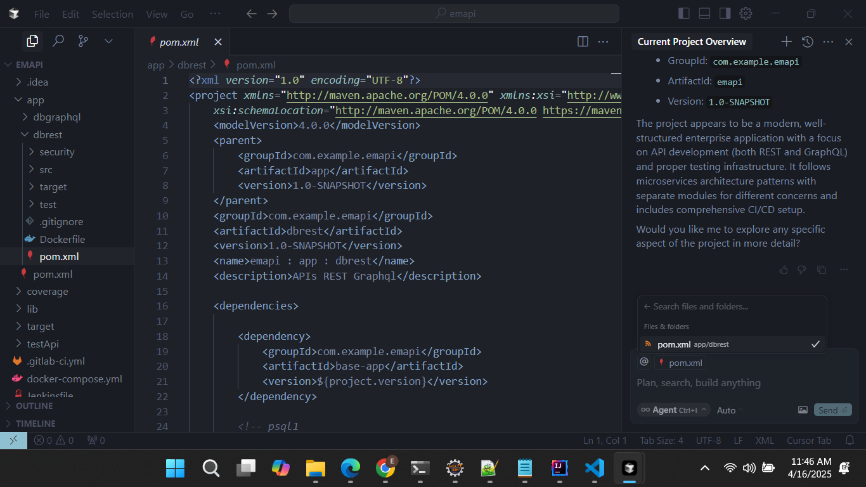Give thumbs up to the response
This screenshot has width=866, height=487.
pos(784,269)
